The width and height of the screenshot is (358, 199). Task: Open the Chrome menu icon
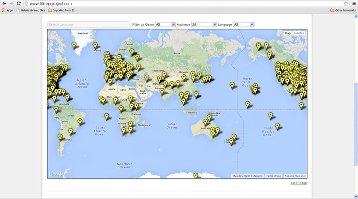[354, 3]
